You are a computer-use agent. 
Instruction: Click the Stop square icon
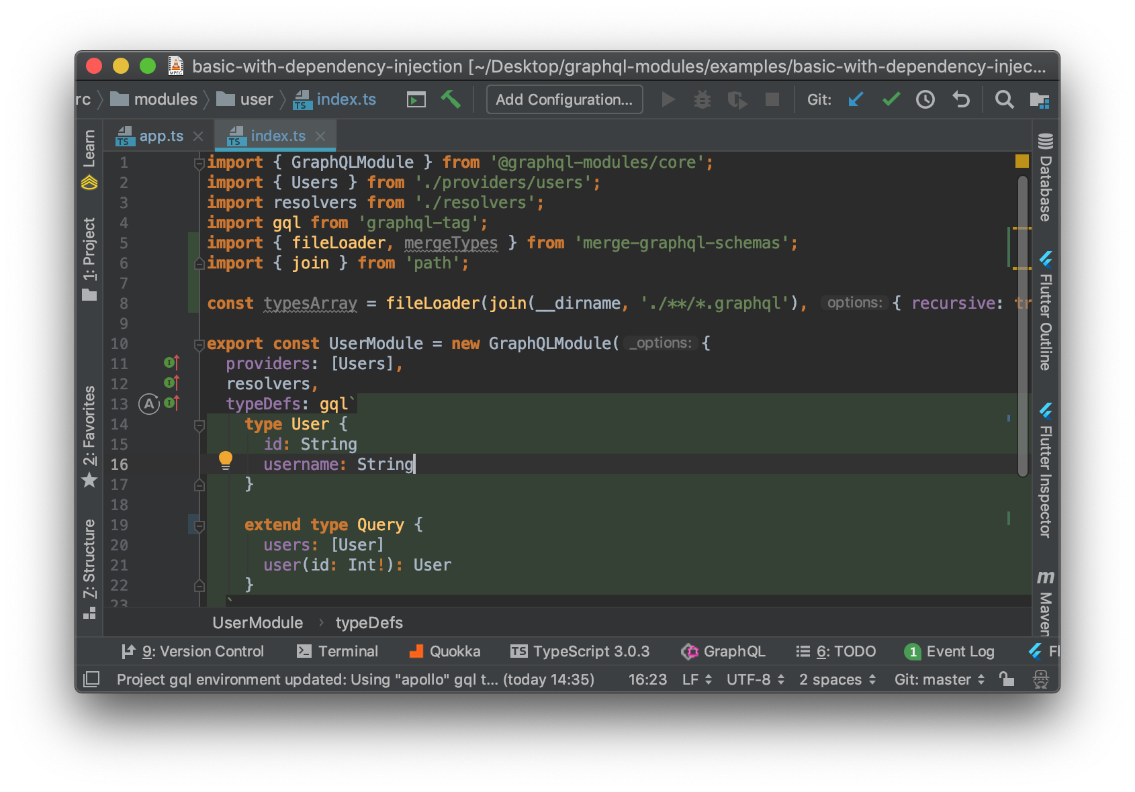pyautogui.click(x=772, y=100)
